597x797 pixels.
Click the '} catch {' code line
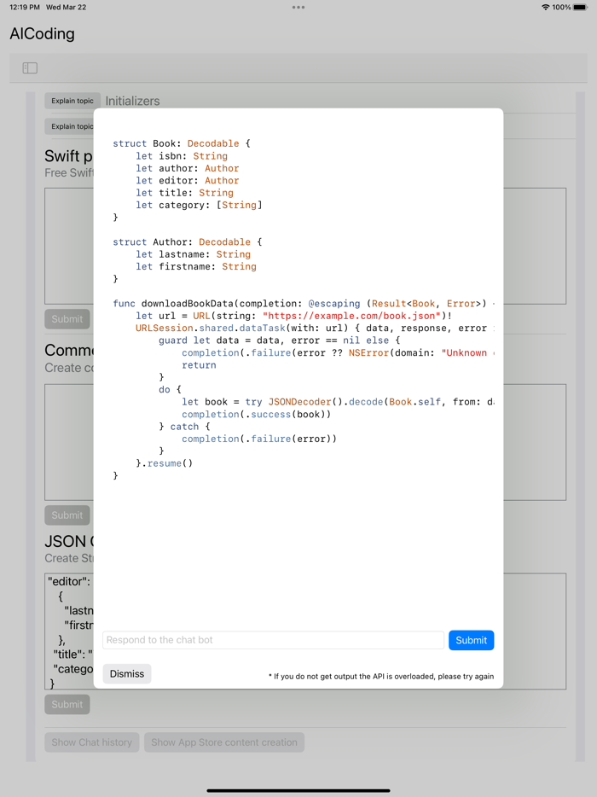point(184,427)
